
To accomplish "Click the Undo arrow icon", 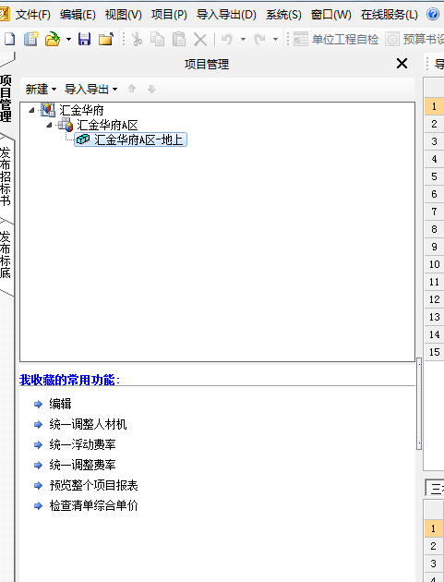I will [x=227, y=39].
